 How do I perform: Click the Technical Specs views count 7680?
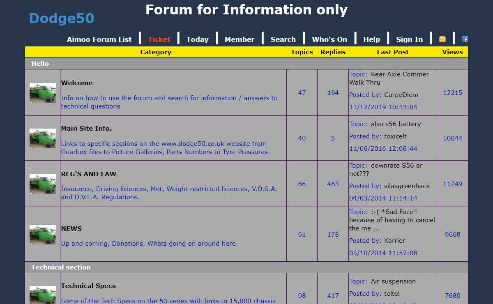pyautogui.click(x=453, y=295)
